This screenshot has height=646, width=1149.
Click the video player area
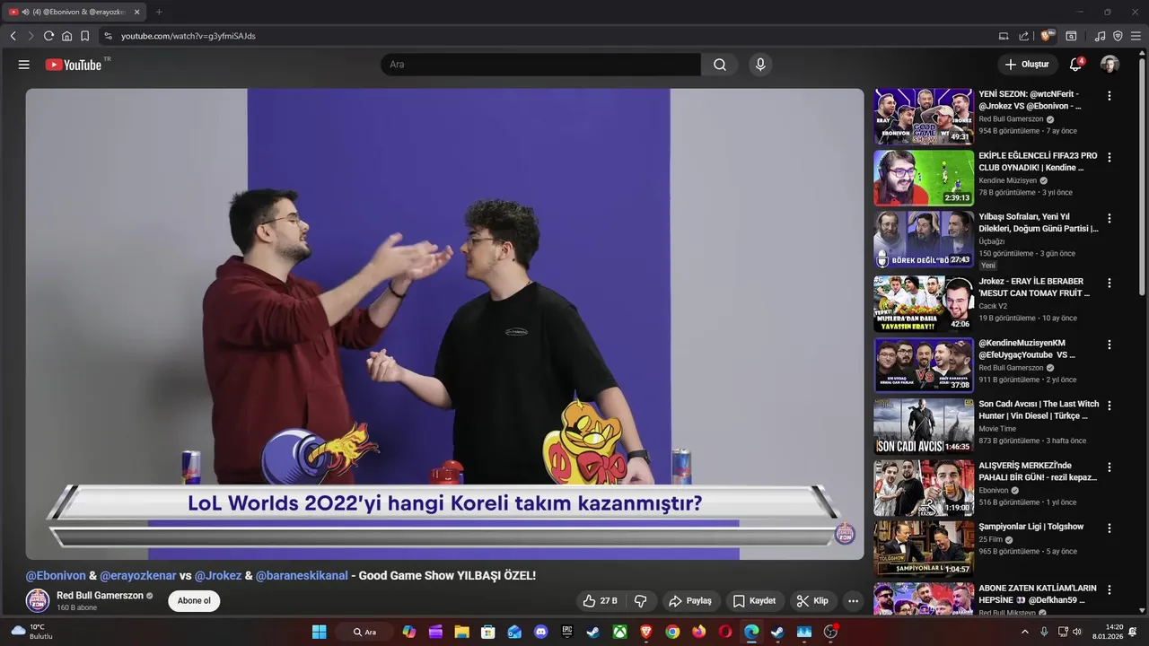coord(444,324)
